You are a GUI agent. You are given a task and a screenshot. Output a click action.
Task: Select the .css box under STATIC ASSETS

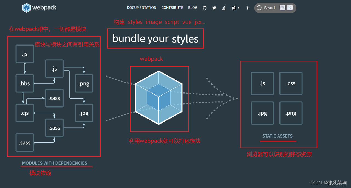(x=291, y=83)
